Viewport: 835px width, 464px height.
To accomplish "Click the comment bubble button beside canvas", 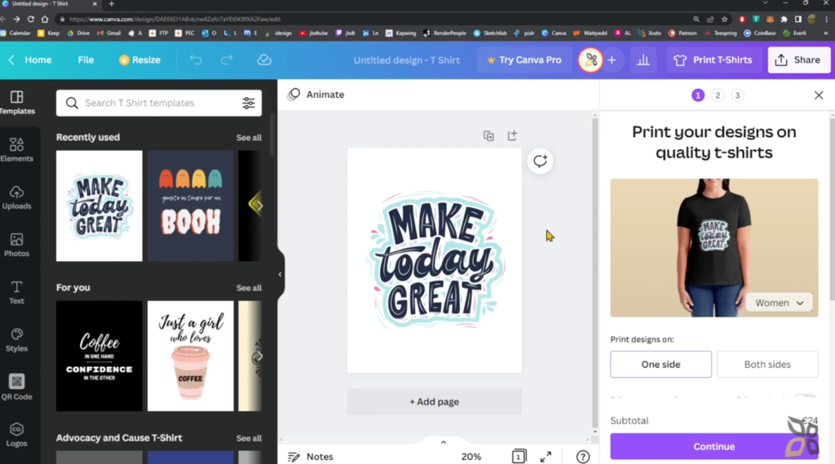I will 540,161.
